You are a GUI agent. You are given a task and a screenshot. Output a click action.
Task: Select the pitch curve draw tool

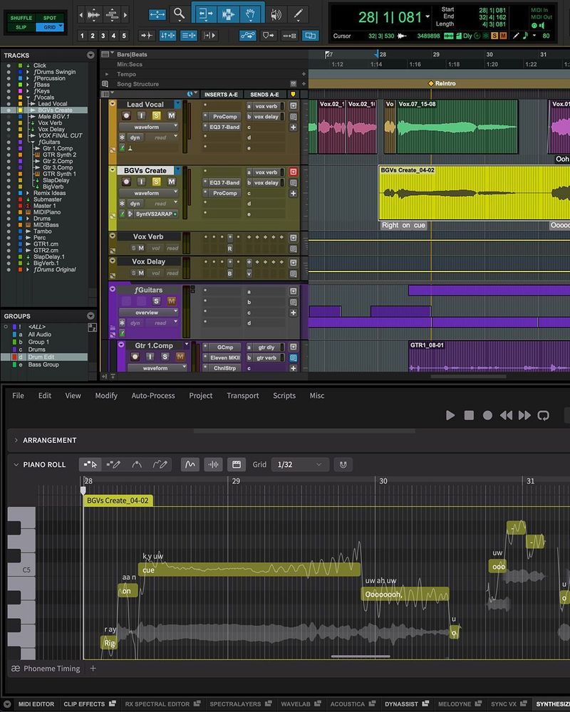coord(160,464)
